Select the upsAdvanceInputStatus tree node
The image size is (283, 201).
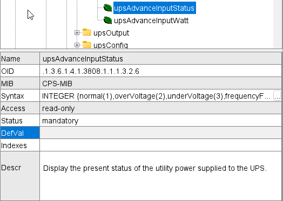click(x=154, y=8)
